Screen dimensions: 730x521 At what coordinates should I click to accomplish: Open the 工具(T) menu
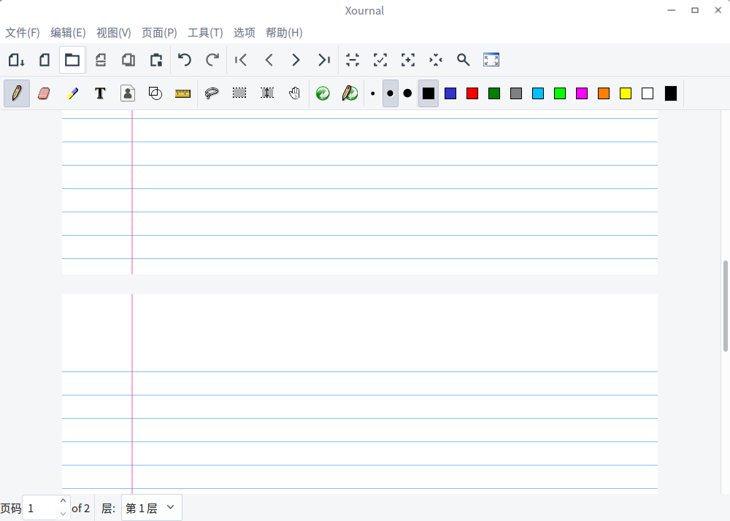[x=205, y=33]
